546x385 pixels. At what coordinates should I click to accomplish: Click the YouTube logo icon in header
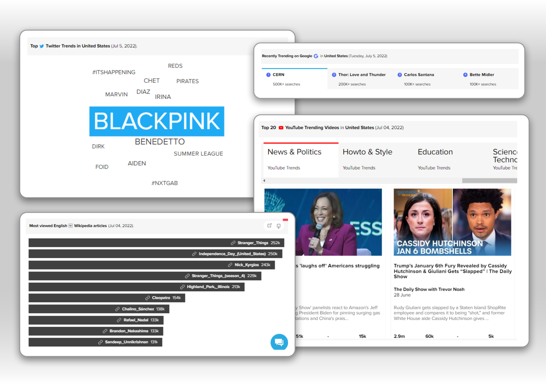click(x=281, y=128)
